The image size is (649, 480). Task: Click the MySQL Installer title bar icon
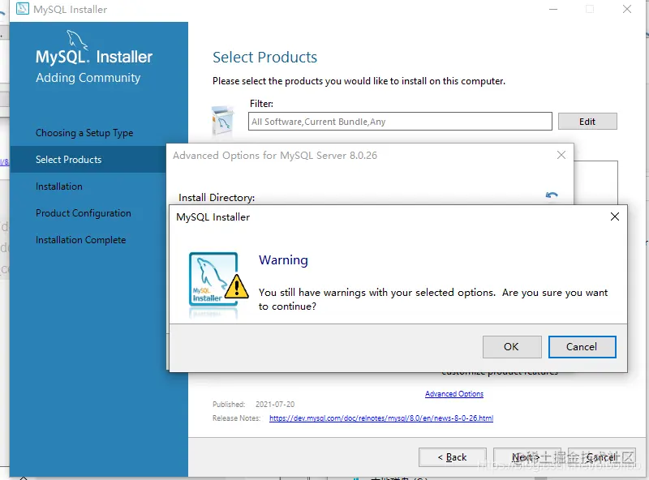(23, 8)
